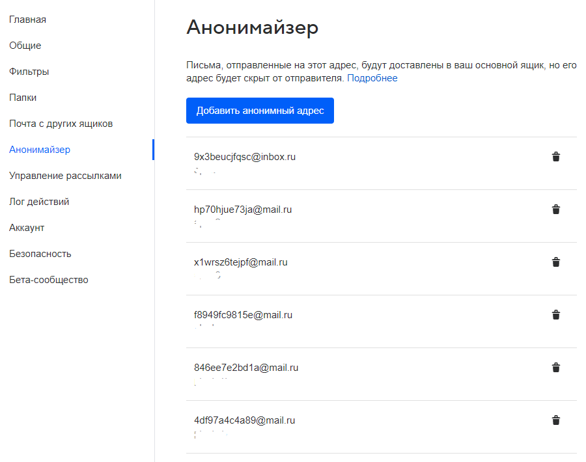Open the "Бета-сообщество" page
Screen dimensions: 586x462
point(49,280)
